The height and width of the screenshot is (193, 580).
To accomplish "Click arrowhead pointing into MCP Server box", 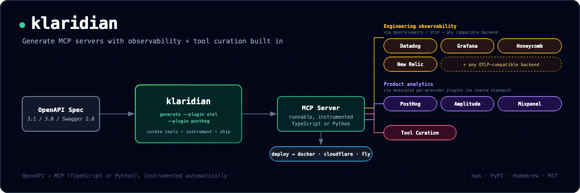I will [x=274, y=114].
